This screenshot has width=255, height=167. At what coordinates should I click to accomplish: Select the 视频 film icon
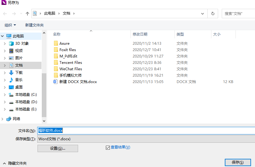11,51
